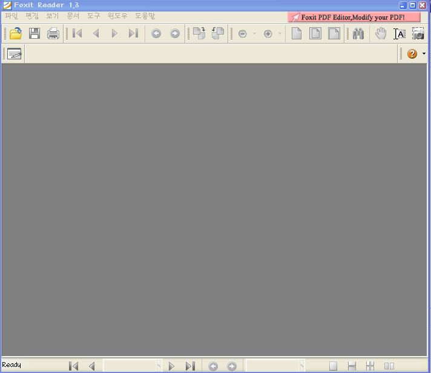
Task: Click previous view arrow in status bar
Action: point(213,366)
